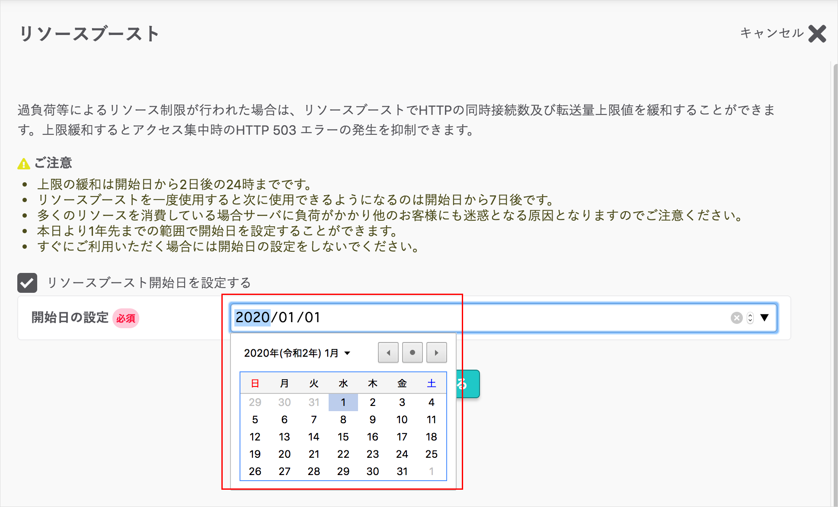Open the date picker dropdown triangle
Screen dimensions: 838x507
(764, 318)
